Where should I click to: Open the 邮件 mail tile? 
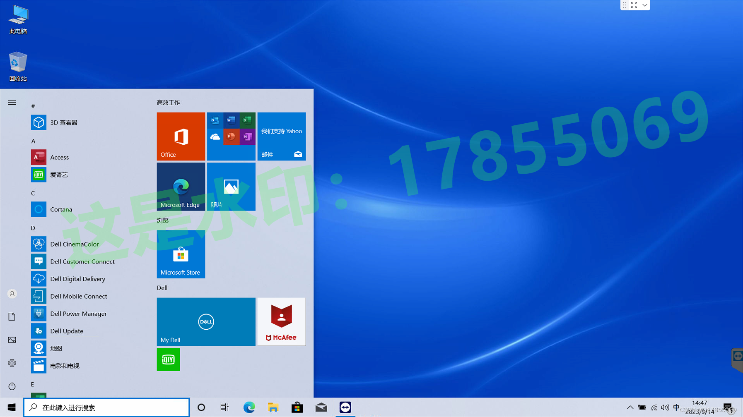point(282,137)
